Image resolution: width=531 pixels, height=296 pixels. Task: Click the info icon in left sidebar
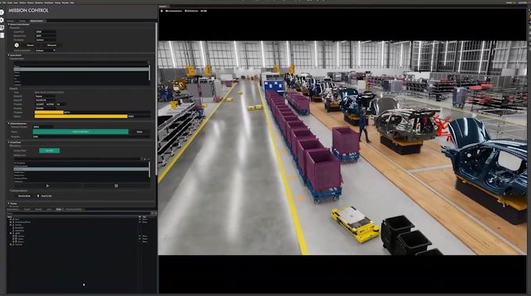tap(2, 13)
